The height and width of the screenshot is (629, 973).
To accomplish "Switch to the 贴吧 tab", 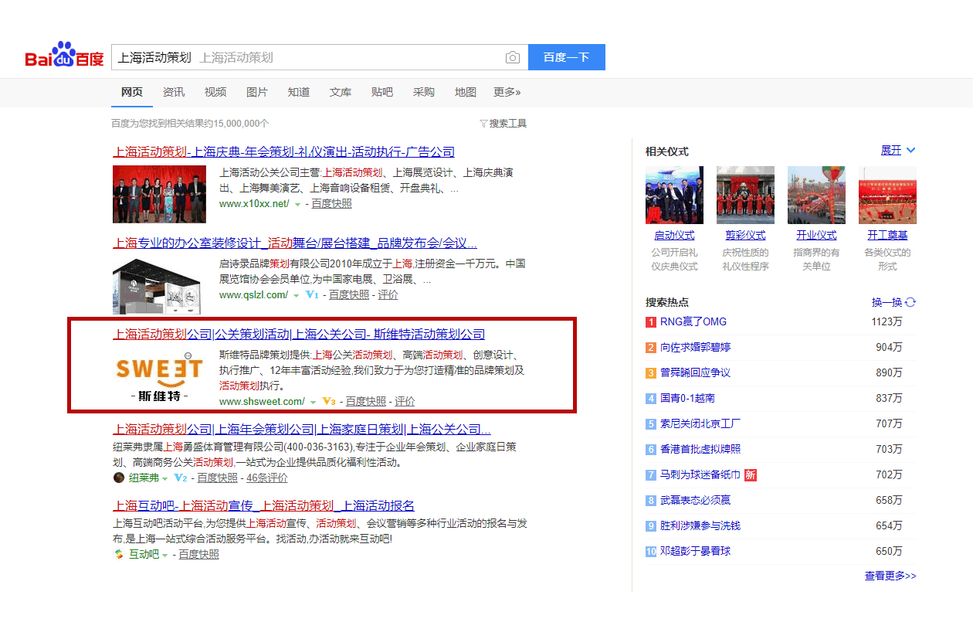I will [382, 92].
